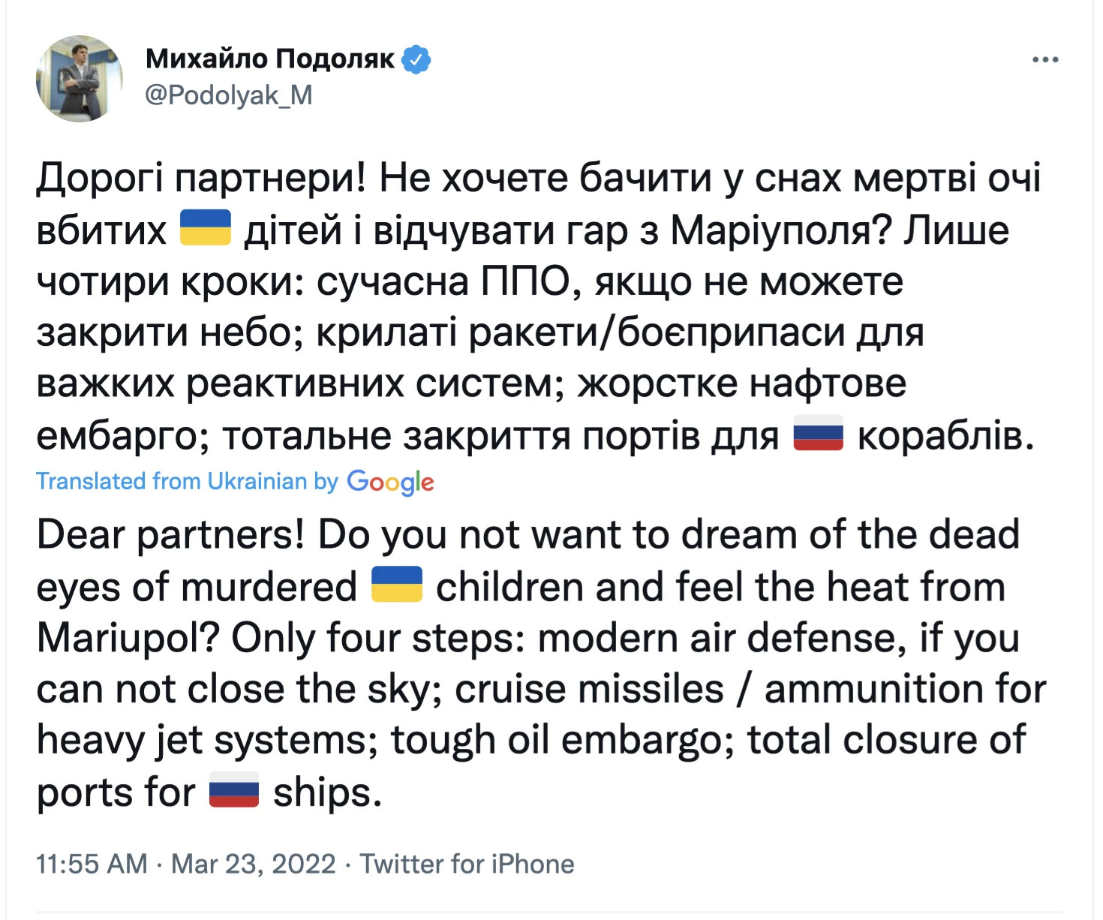Open Михайло Подоляк's profile avatar
The height and width of the screenshot is (920, 1103).
click(80, 79)
